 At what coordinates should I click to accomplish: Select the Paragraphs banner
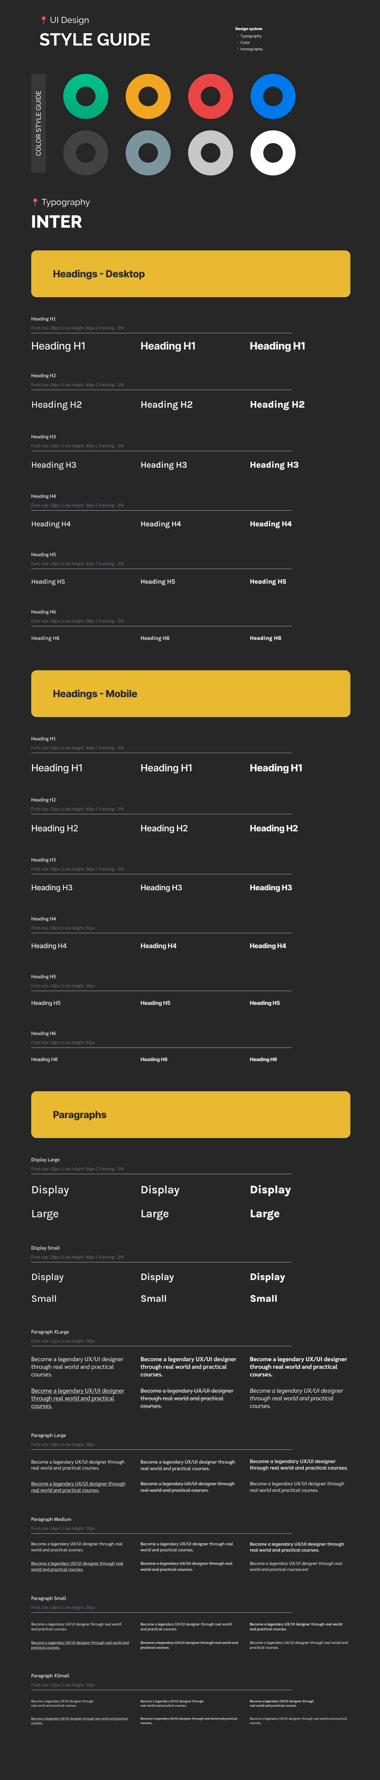[x=191, y=1115]
